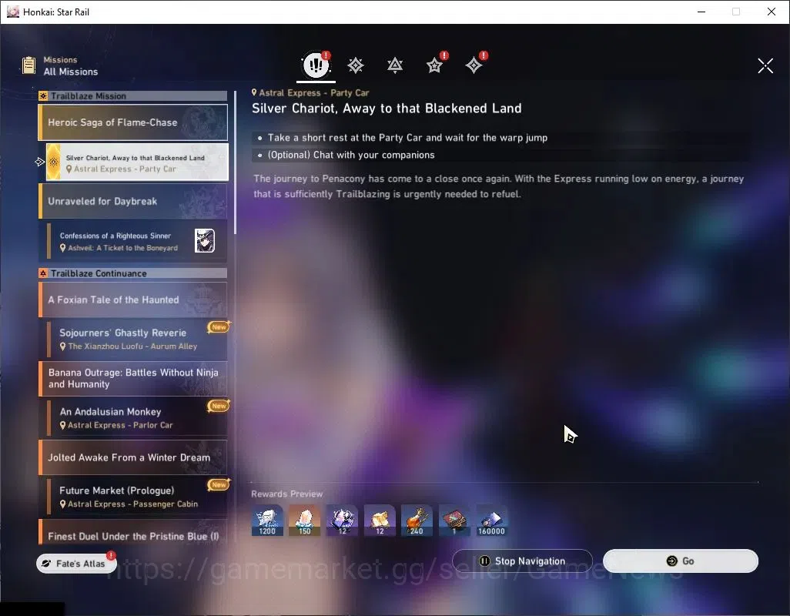Click the purple reward icon with first 12
This screenshot has height=616, width=790.
342,521
